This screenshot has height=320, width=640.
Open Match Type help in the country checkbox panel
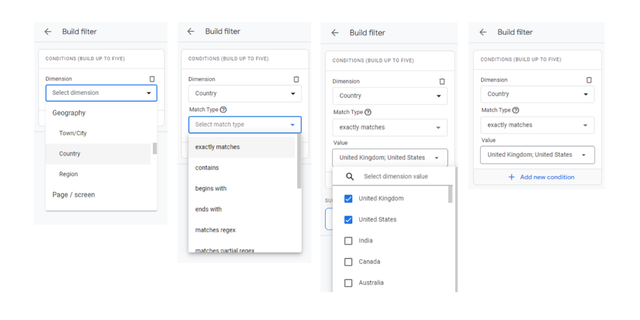click(x=368, y=112)
